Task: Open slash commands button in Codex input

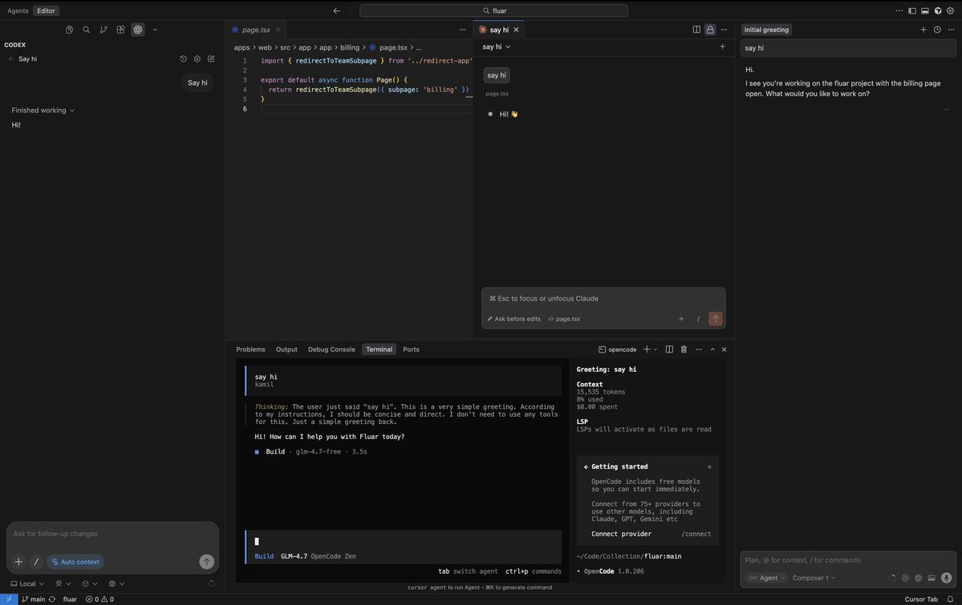Action: pos(36,562)
